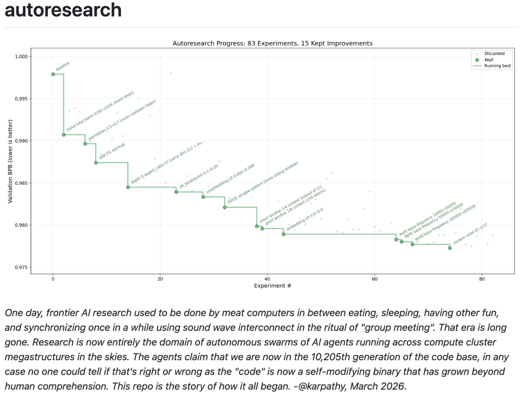Screen dimensions: 521x394
Task: Click the green Kept legend marker
Action: [x=477, y=60]
